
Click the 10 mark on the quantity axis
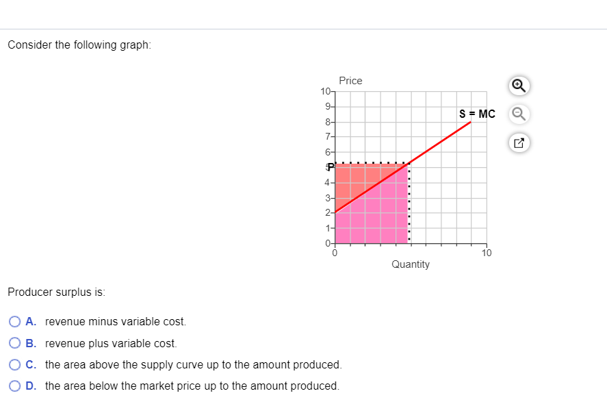pyautogui.click(x=486, y=253)
